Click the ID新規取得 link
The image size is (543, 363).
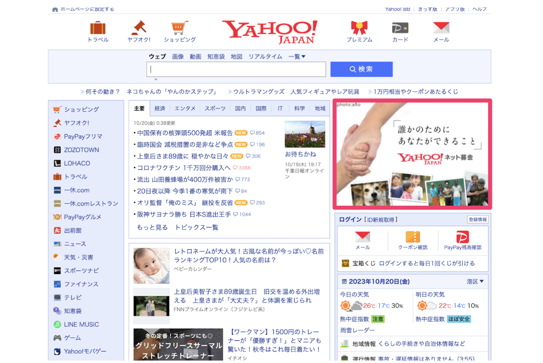click(x=380, y=220)
